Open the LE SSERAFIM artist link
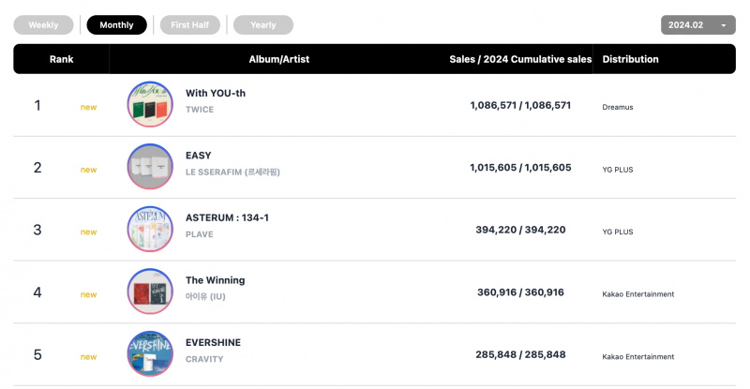The width and height of the screenshot is (750, 389). click(x=232, y=172)
